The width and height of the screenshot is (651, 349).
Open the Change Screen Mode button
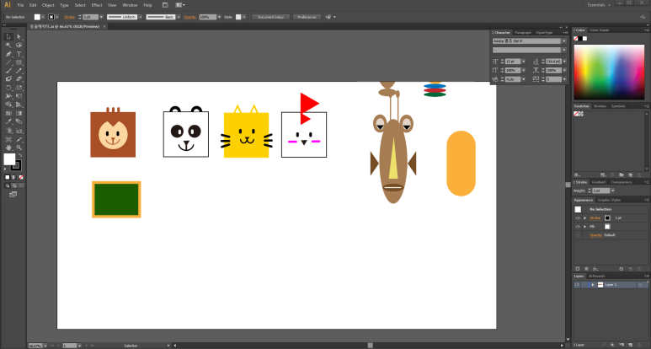coord(13,194)
